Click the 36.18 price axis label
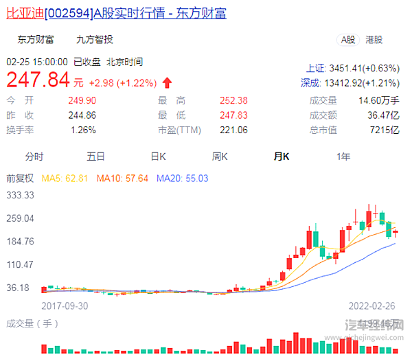Viewport: 412px width, 357px height. click(x=18, y=288)
